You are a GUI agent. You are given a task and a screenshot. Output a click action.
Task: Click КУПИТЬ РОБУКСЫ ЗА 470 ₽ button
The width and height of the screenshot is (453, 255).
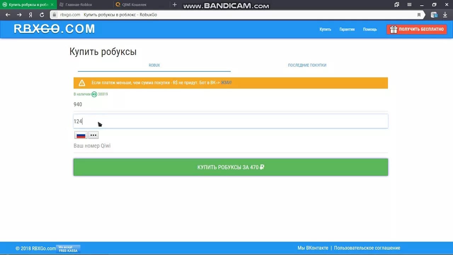pos(231,167)
